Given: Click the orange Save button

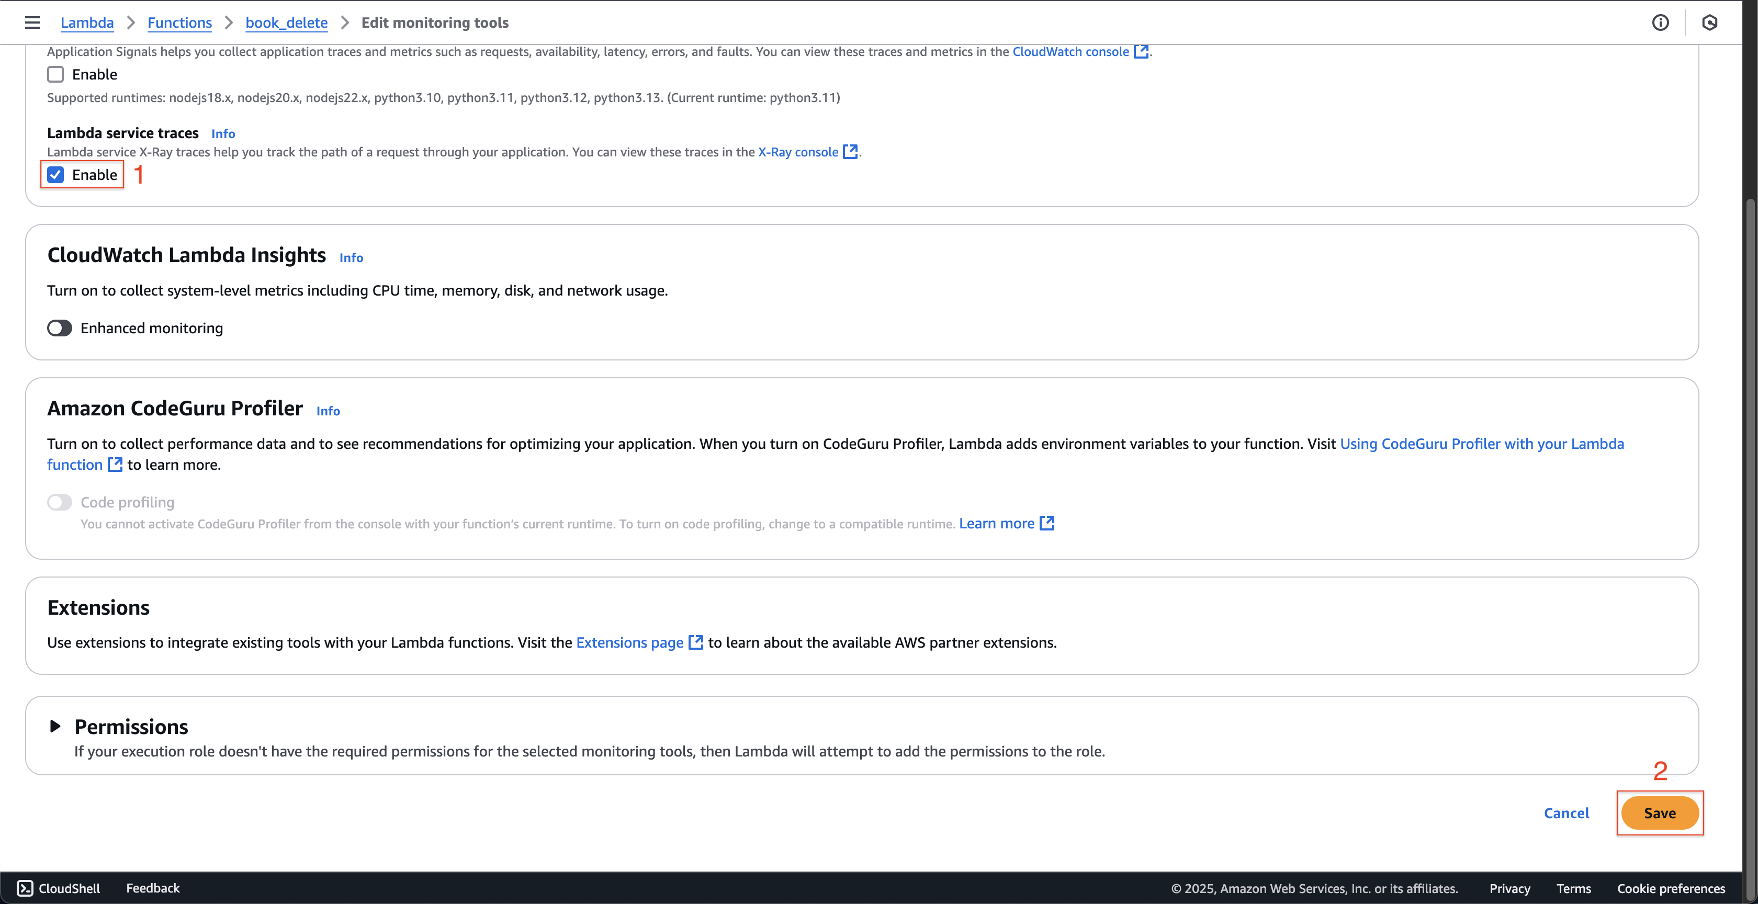Looking at the screenshot, I should click(1660, 812).
